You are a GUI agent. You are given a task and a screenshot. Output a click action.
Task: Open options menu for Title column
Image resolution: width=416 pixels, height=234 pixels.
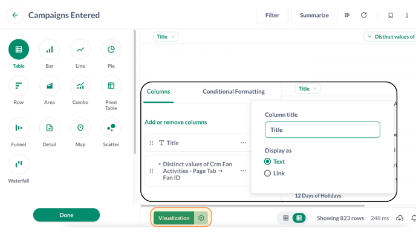click(x=243, y=143)
